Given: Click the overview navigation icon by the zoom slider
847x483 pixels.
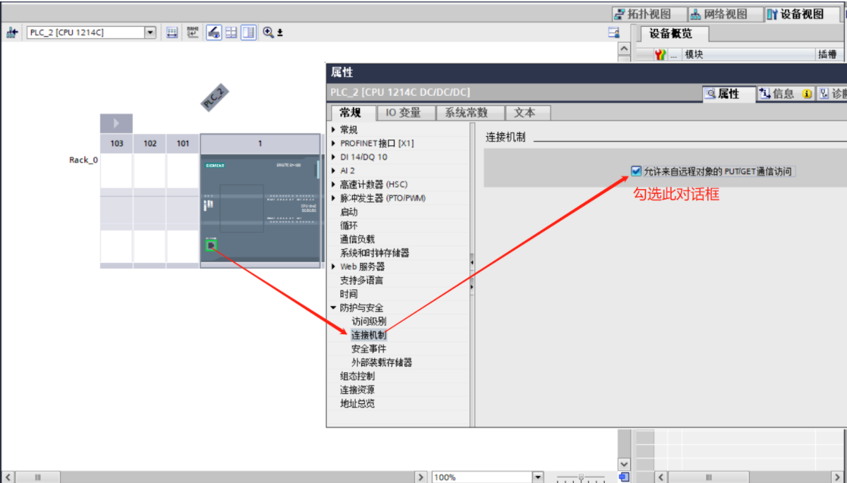Looking at the screenshot, I should tap(624, 477).
